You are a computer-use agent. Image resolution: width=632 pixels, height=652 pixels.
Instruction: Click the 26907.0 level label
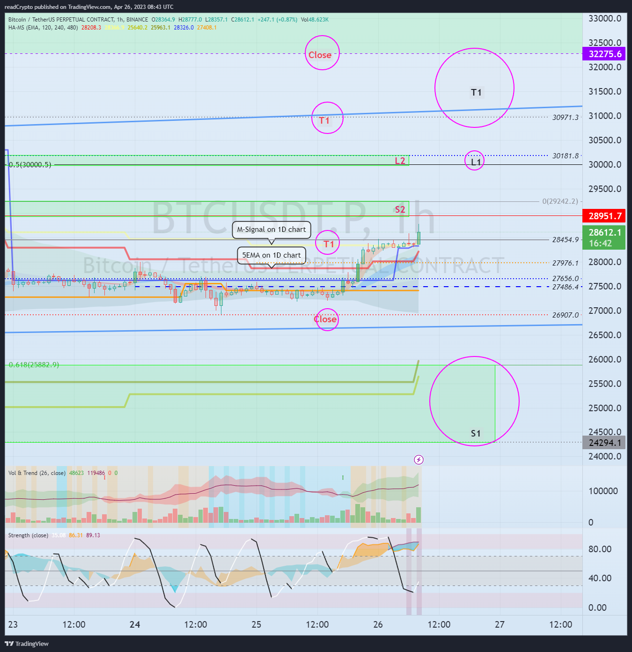(x=566, y=315)
